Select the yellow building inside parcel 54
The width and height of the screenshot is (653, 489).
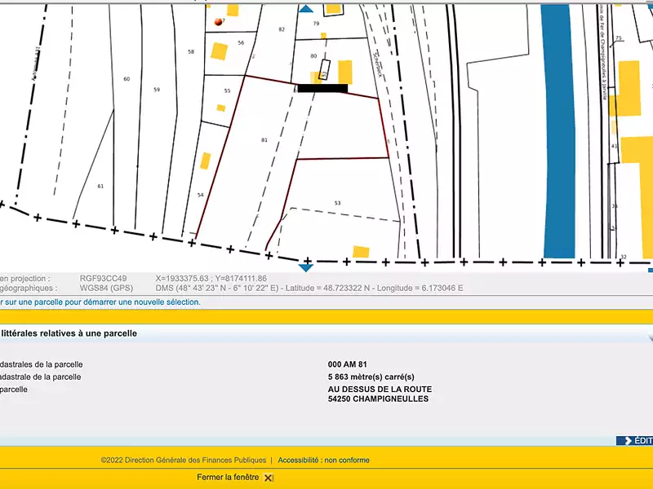[x=206, y=161]
